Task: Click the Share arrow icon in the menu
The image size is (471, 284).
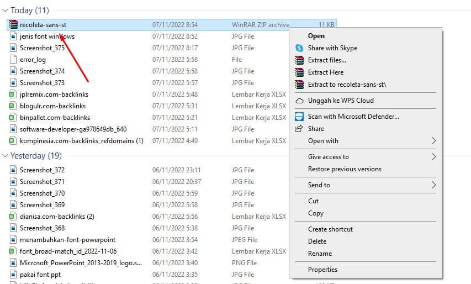Action: point(299,129)
